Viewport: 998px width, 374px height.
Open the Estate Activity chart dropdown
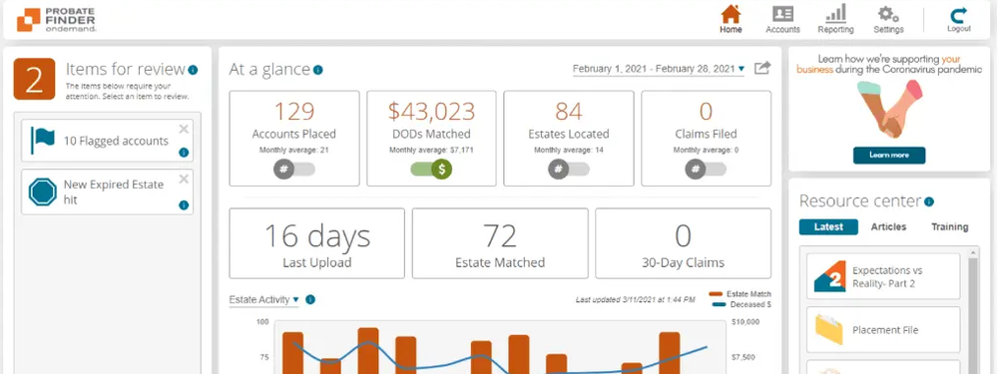coord(263,299)
